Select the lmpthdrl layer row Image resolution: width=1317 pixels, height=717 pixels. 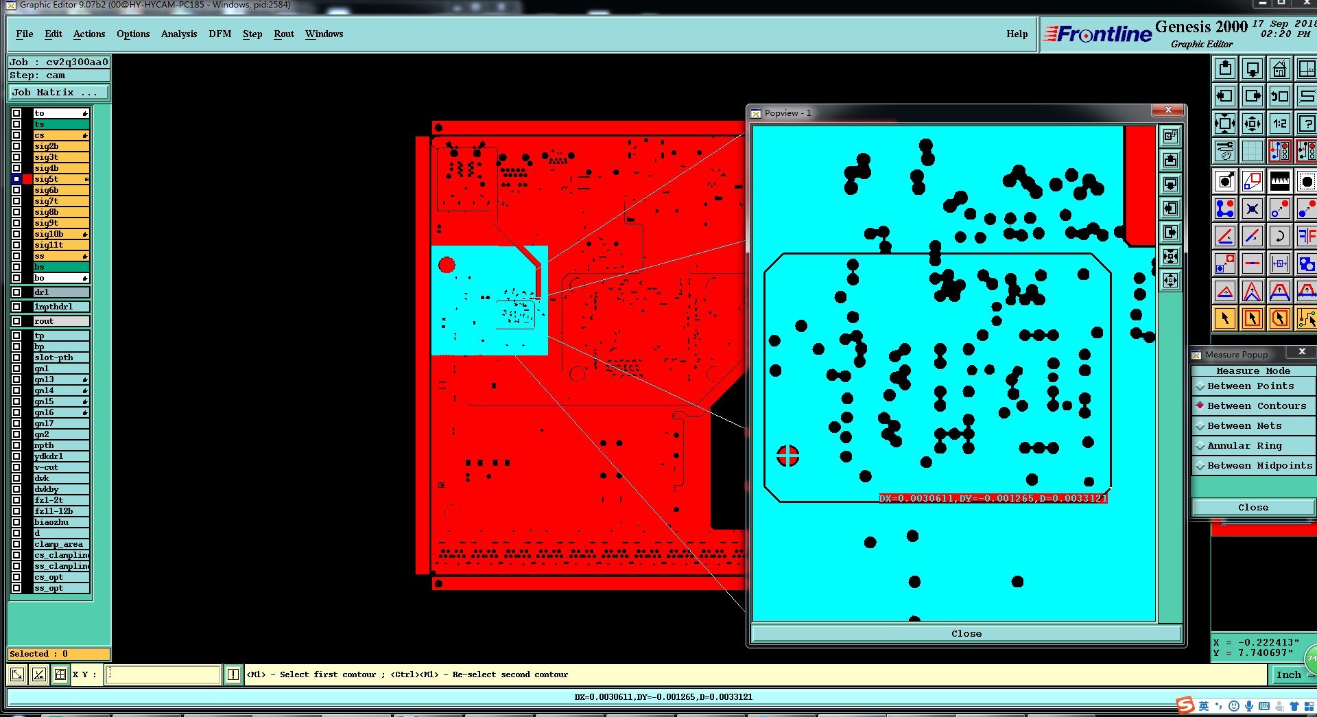coord(61,307)
